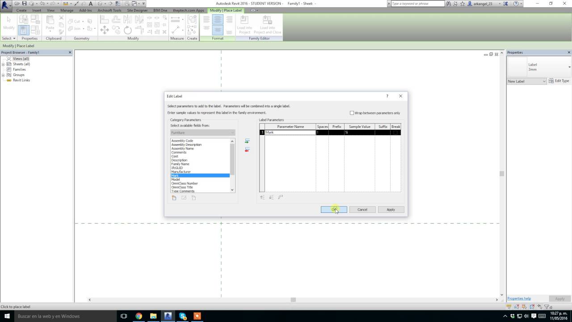Image resolution: width=572 pixels, height=322 pixels.
Task: Click the Task View taskbar icon
Action: [x=124, y=316]
